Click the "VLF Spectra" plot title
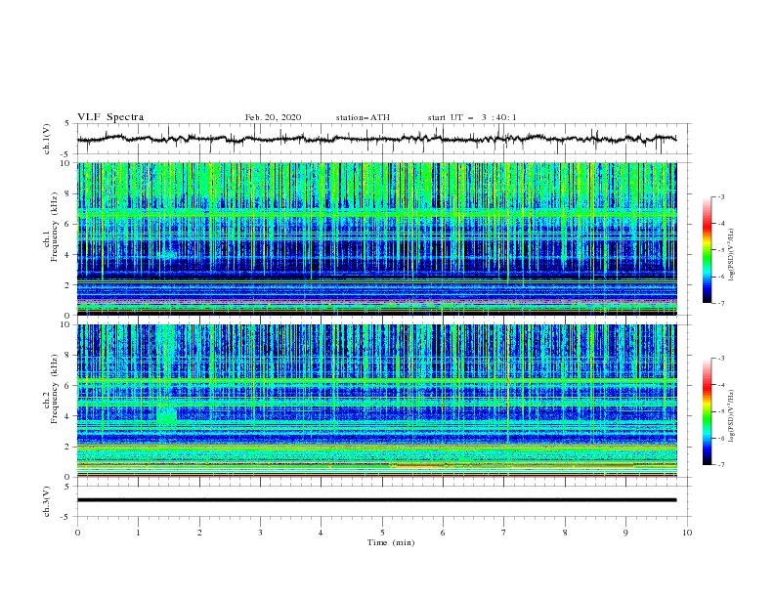The image size is (774, 598). pyautogui.click(x=110, y=117)
